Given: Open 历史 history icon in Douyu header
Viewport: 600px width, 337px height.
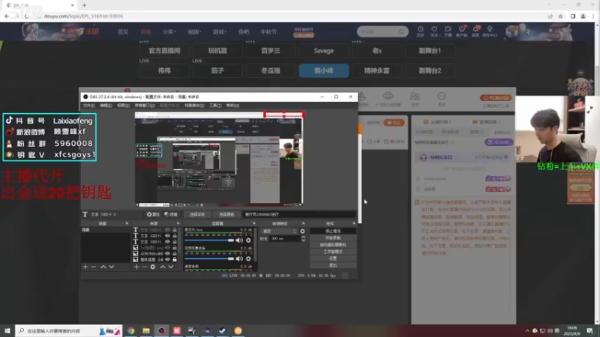Looking at the screenshot, I should coord(420,31).
